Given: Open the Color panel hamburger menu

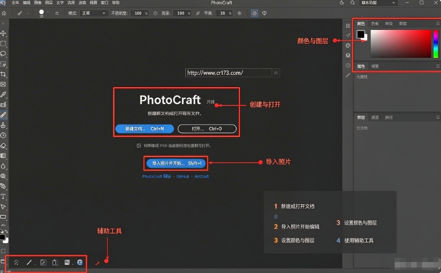Looking at the screenshot, I should (x=437, y=24).
